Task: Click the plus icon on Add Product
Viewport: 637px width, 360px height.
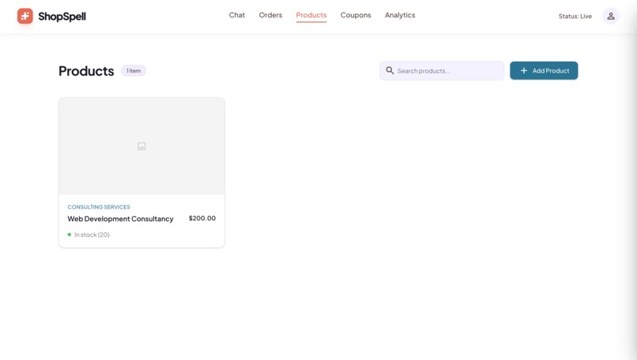Action: click(x=524, y=70)
